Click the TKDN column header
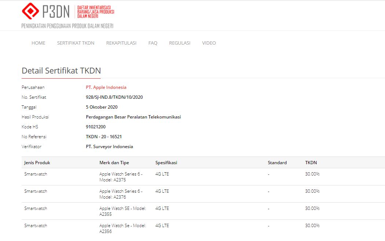Screen dimensions: 385x241 tap(311, 162)
